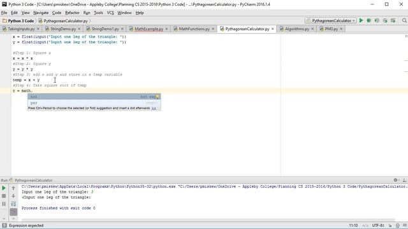Click the Run console horizontal scrollbar
This screenshot has width=408, height=229.
[208, 219]
